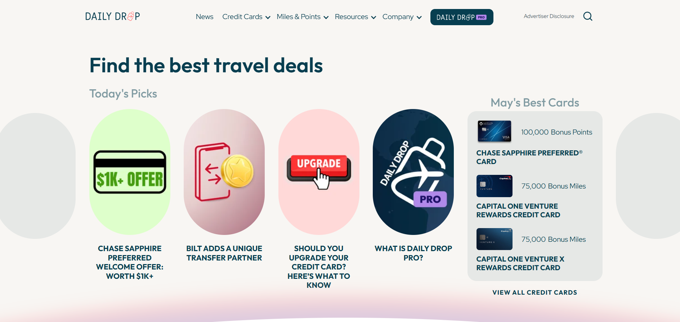Open the Capital One Venture X Rewards title
This screenshot has width=680, height=322.
pos(520,263)
